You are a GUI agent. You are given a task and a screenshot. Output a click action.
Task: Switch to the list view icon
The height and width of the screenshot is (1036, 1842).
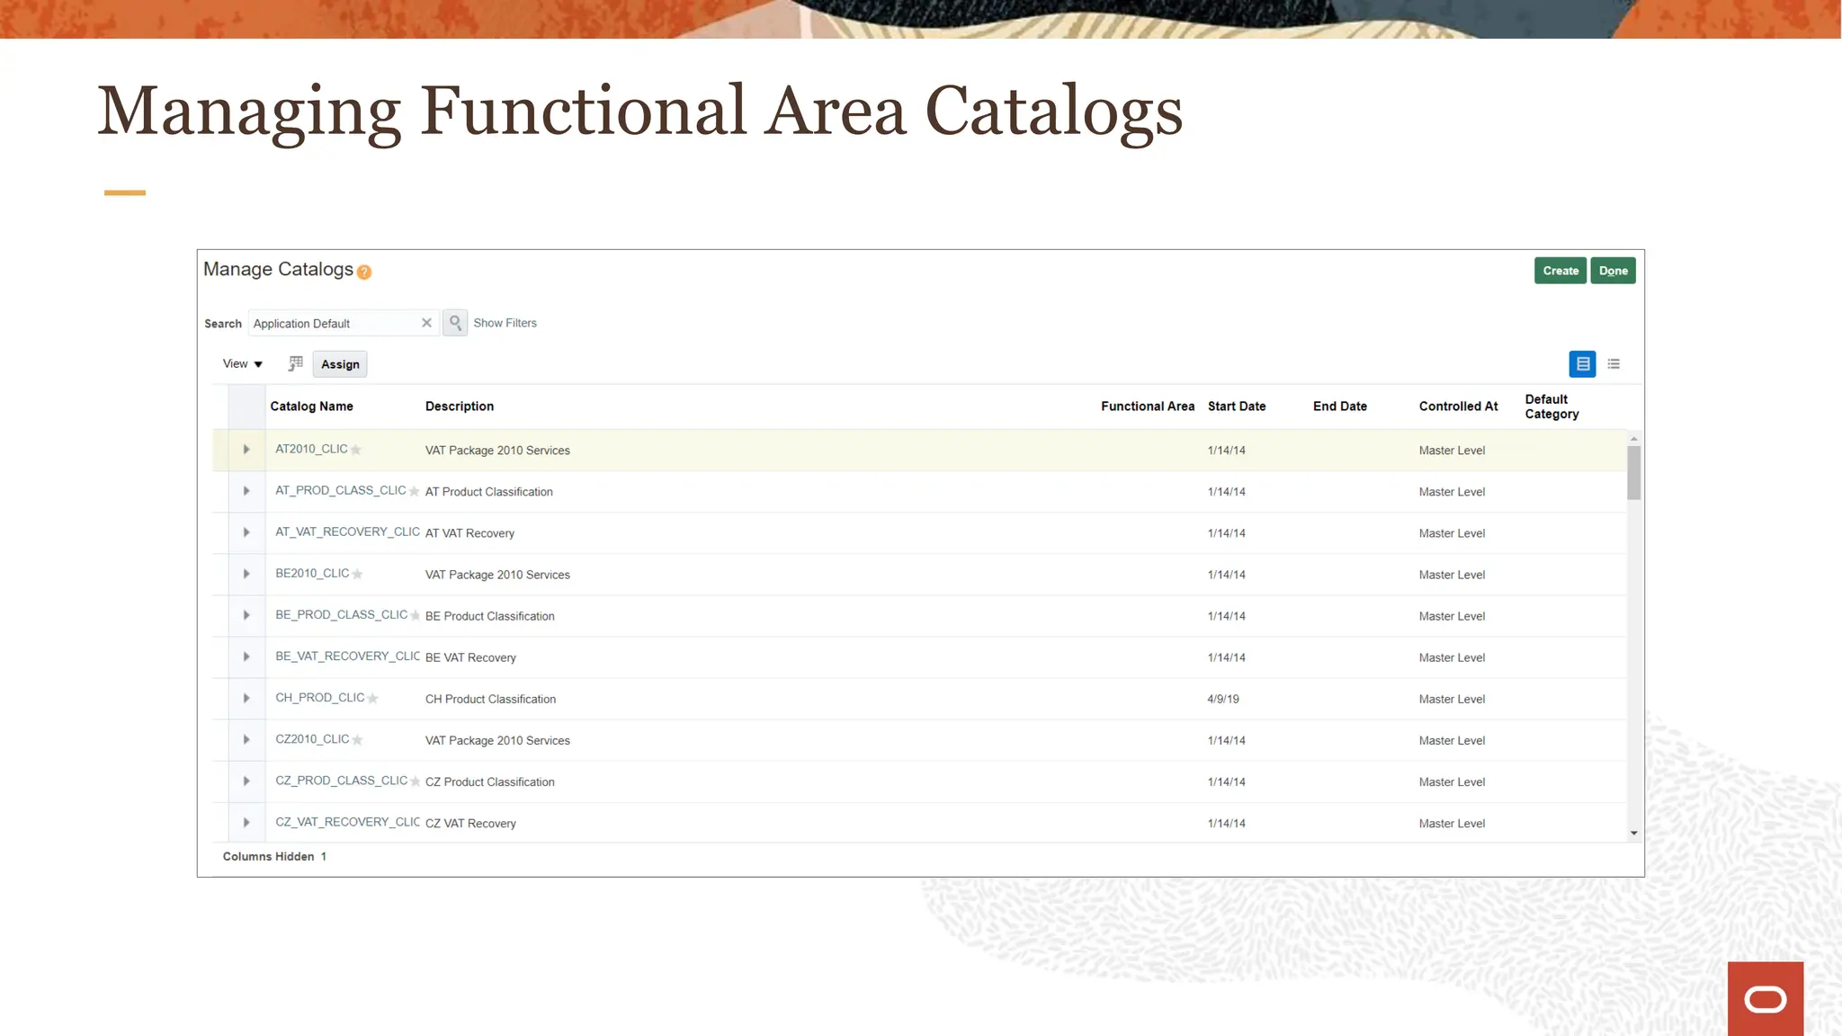(x=1614, y=364)
